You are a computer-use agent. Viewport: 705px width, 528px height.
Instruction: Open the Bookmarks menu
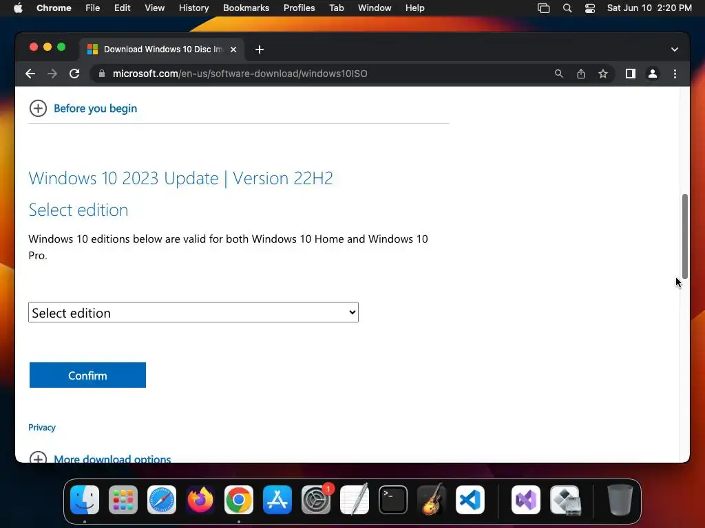246,8
